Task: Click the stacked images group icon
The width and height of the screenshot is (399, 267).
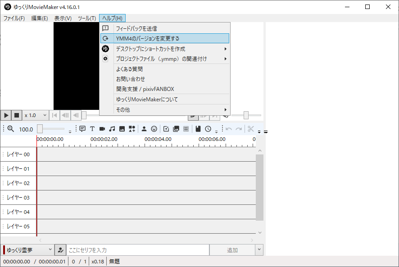Action: pos(176,129)
